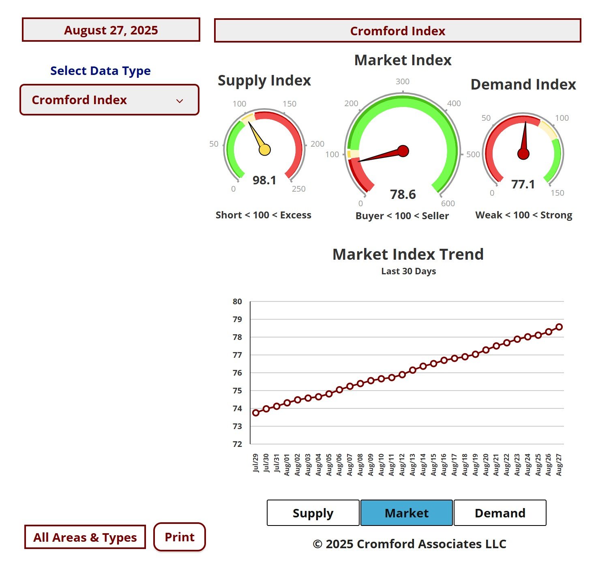Click the Aug/27 data point on trend chart
The image size is (611, 564).
(559, 327)
